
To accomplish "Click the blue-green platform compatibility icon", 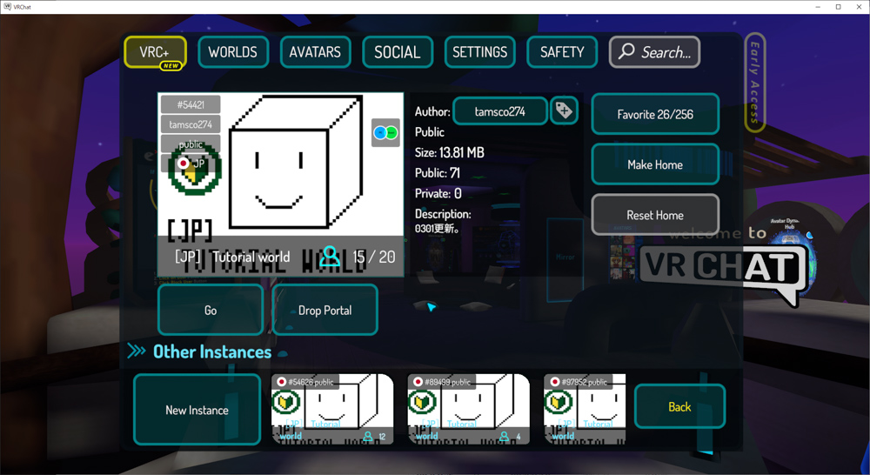I will point(385,132).
